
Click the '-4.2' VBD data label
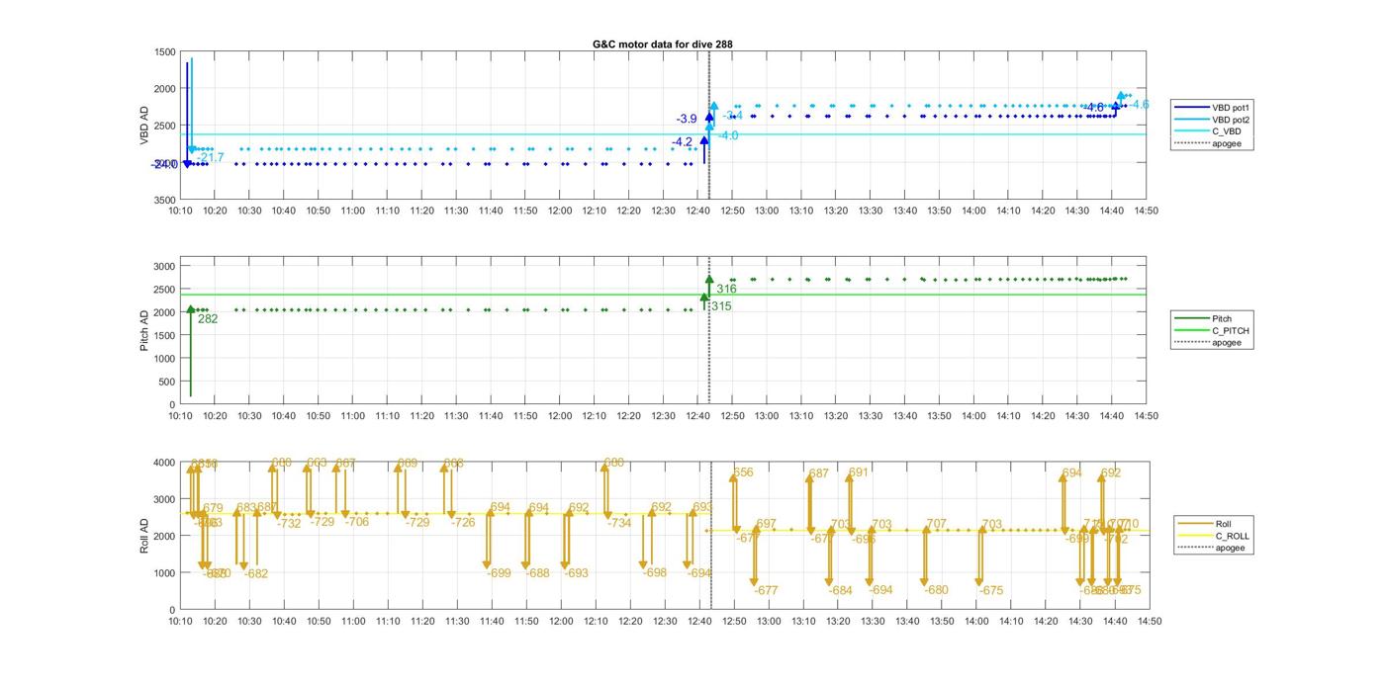pos(682,142)
